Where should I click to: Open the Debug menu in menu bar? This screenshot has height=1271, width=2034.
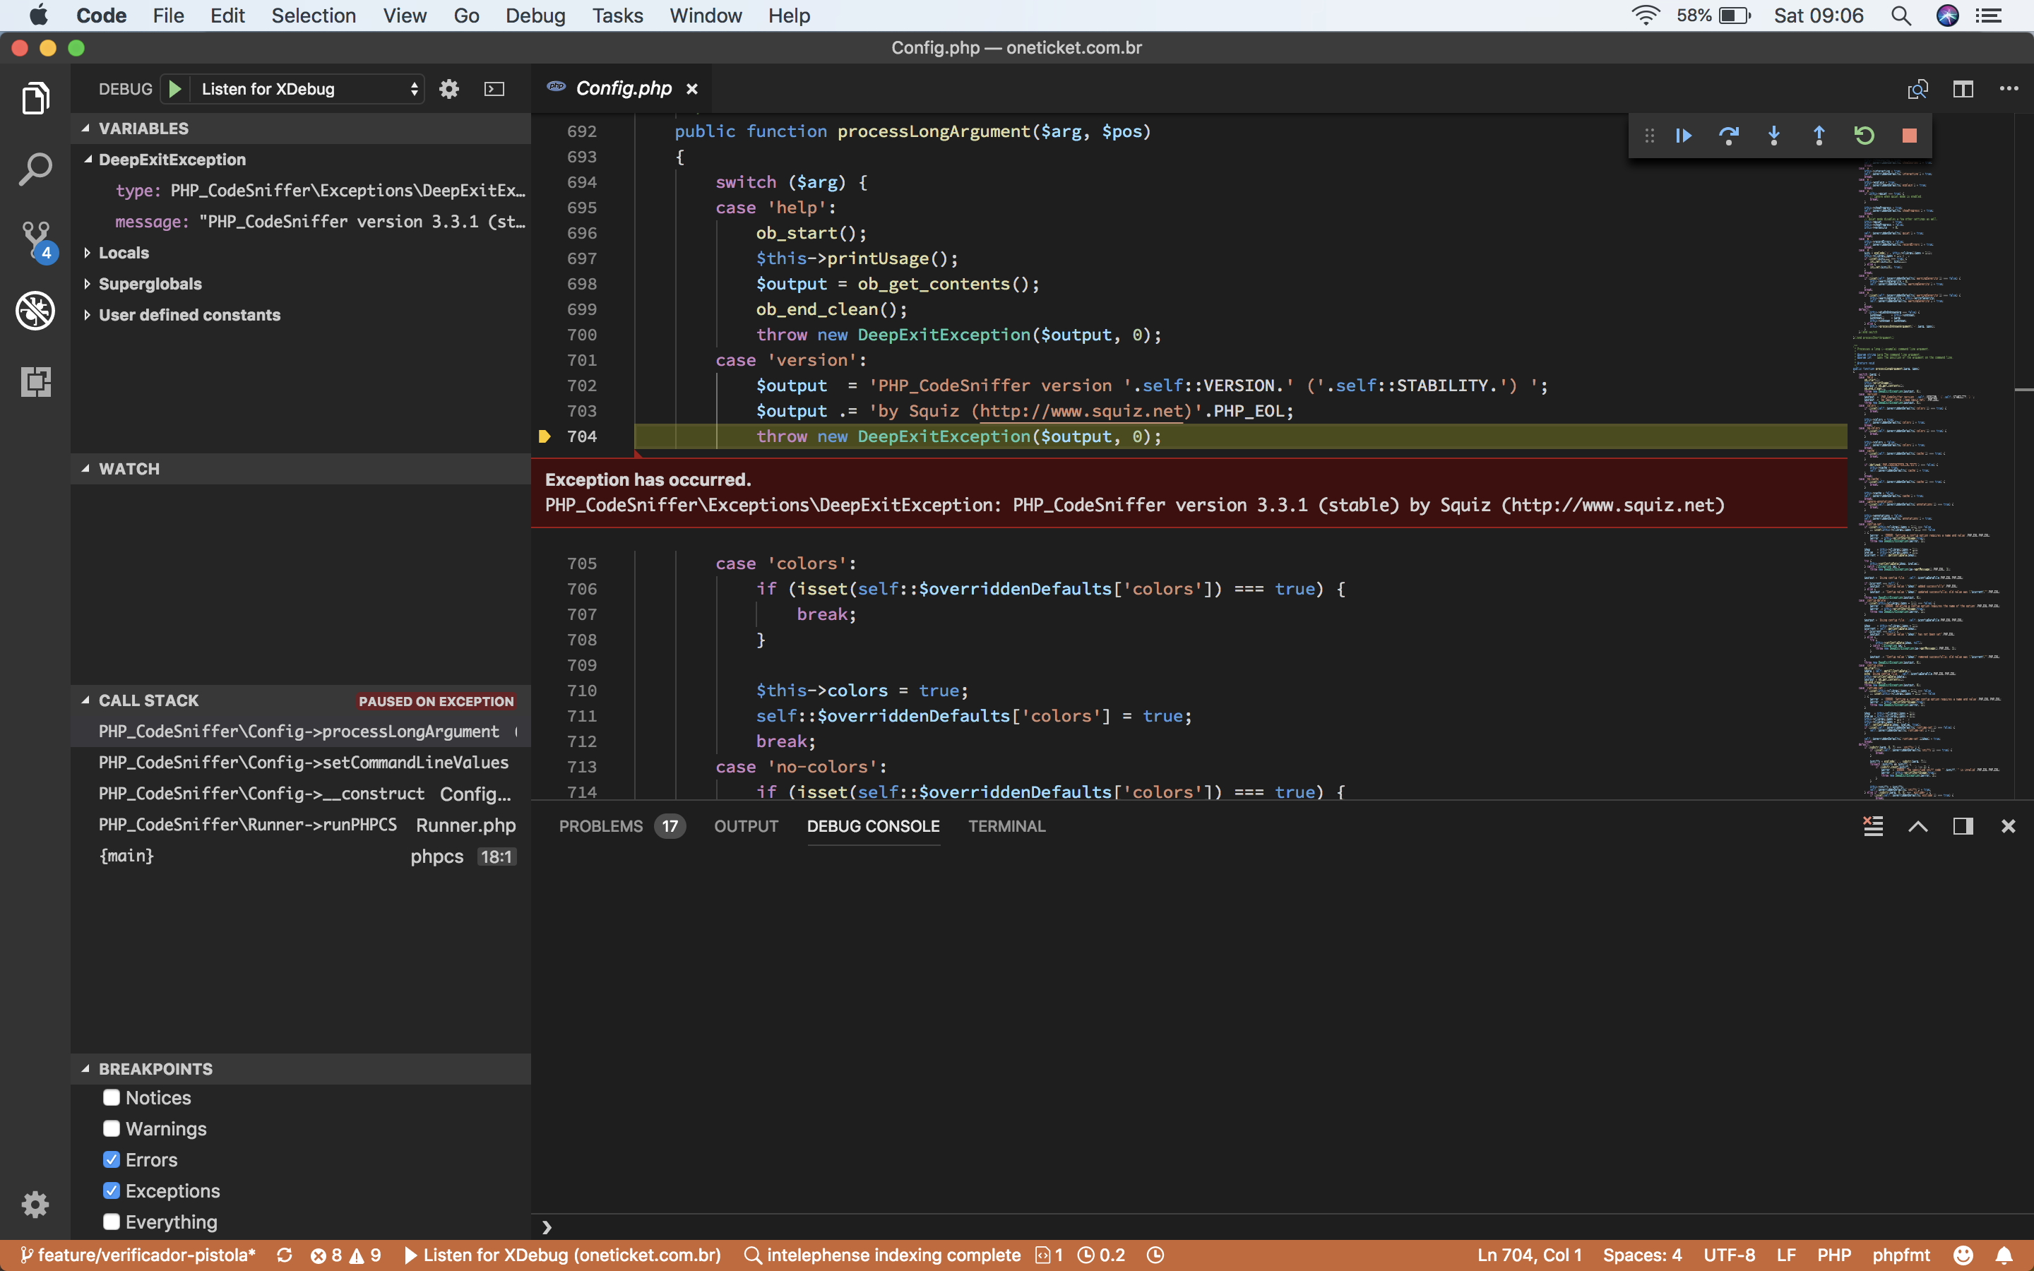click(535, 16)
